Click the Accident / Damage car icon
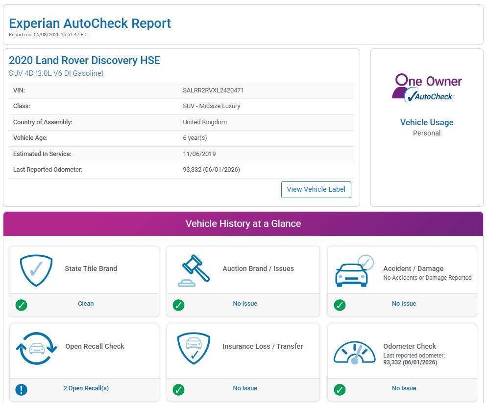Image resolution: width=487 pixels, height=403 pixels. click(x=354, y=270)
